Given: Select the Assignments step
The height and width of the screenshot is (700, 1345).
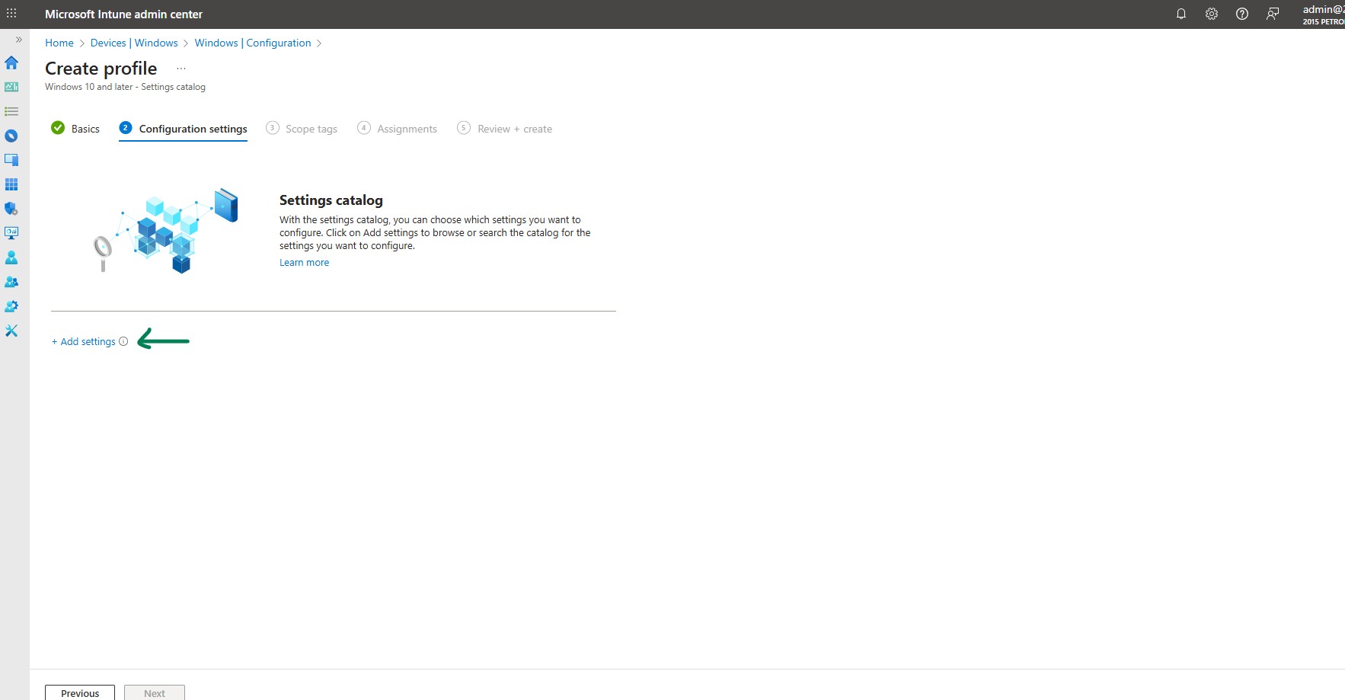Looking at the screenshot, I should pyautogui.click(x=407, y=129).
